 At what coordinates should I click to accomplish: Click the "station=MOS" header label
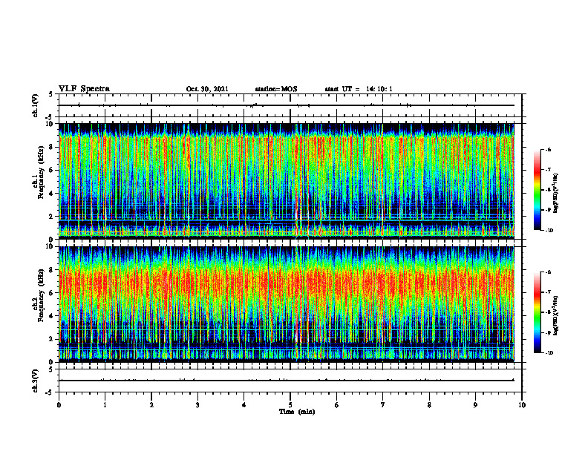tap(276, 89)
